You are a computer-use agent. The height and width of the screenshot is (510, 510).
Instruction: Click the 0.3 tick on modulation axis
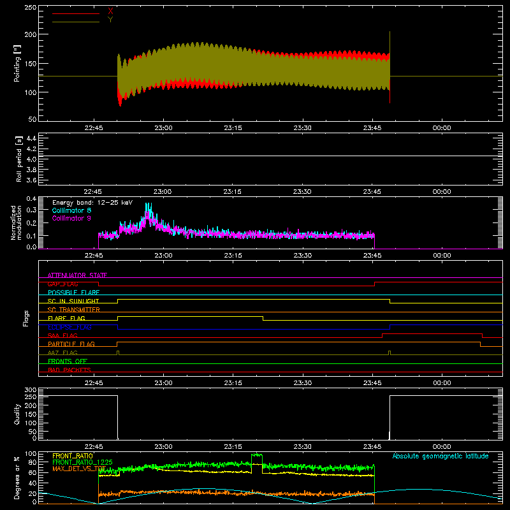click(31, 210)
